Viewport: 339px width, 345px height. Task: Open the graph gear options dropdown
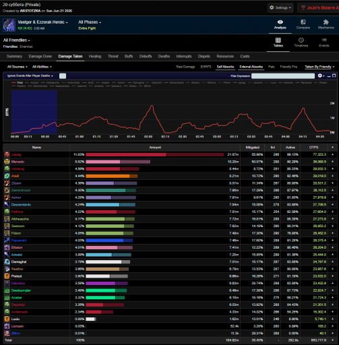pos(321,76)
